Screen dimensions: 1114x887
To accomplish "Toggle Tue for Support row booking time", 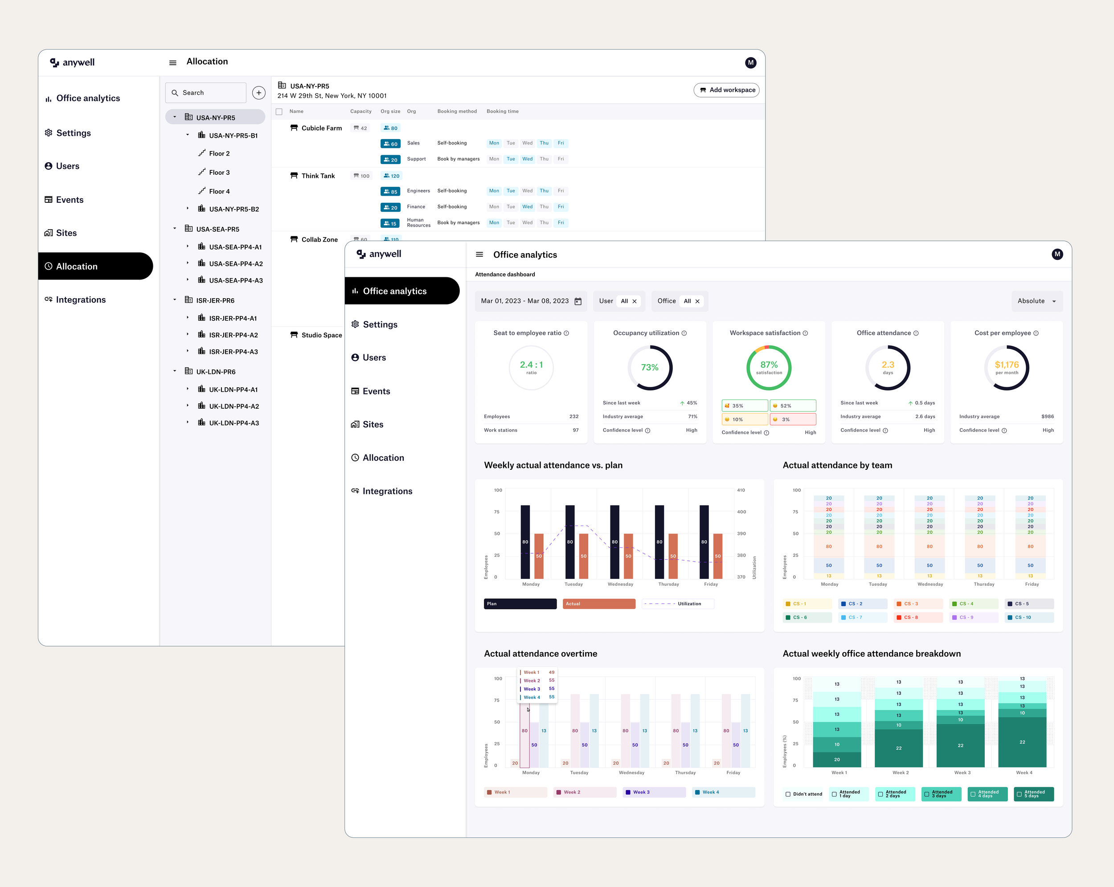I will pos(511,159).
